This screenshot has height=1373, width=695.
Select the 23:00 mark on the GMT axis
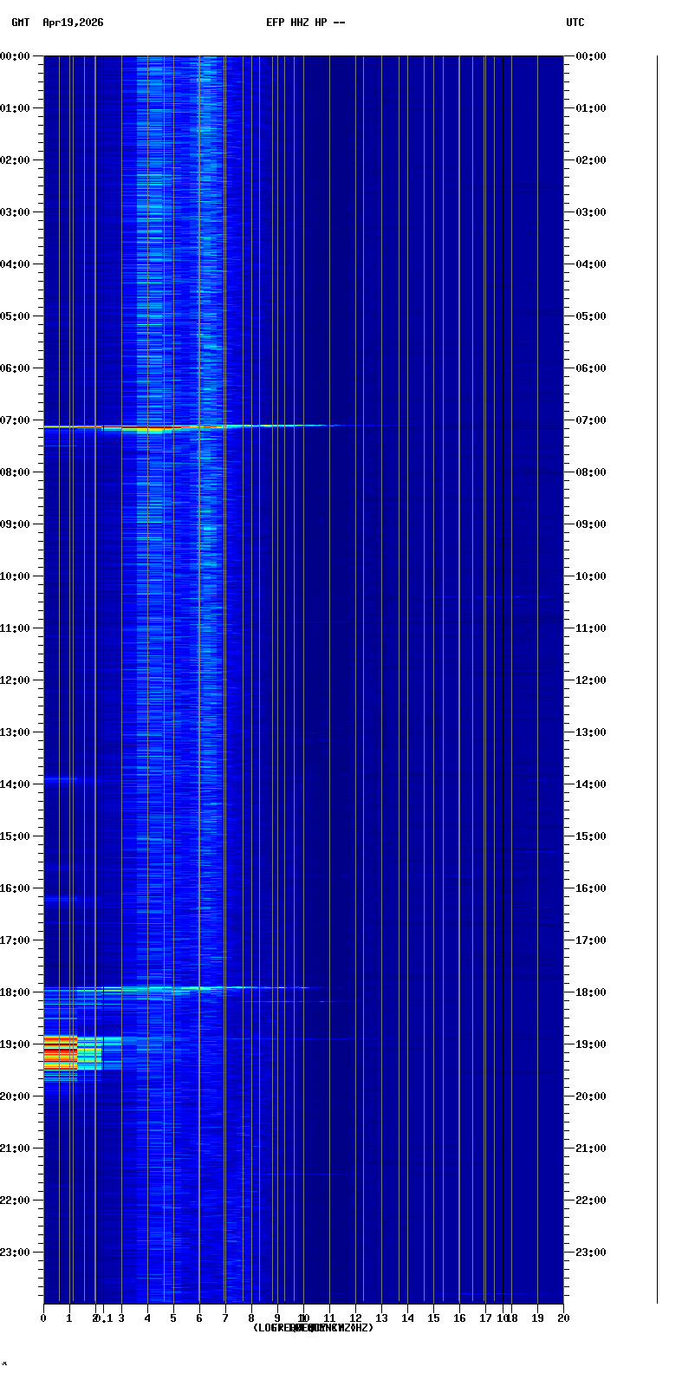(15, 1253)
